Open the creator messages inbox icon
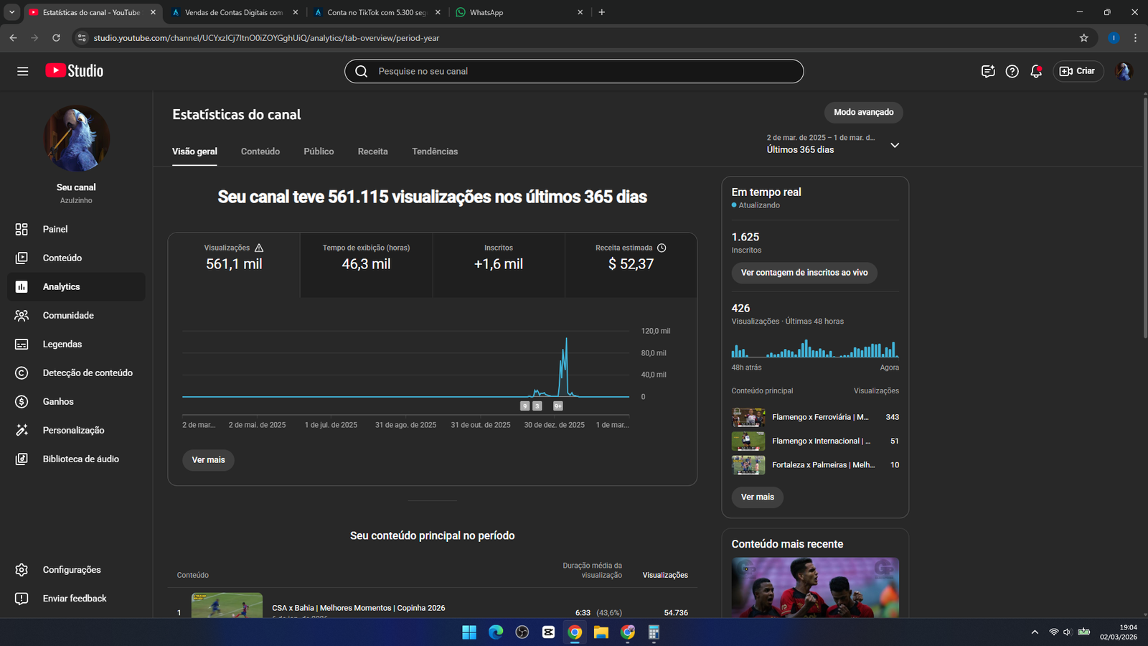 pos(987,71)
